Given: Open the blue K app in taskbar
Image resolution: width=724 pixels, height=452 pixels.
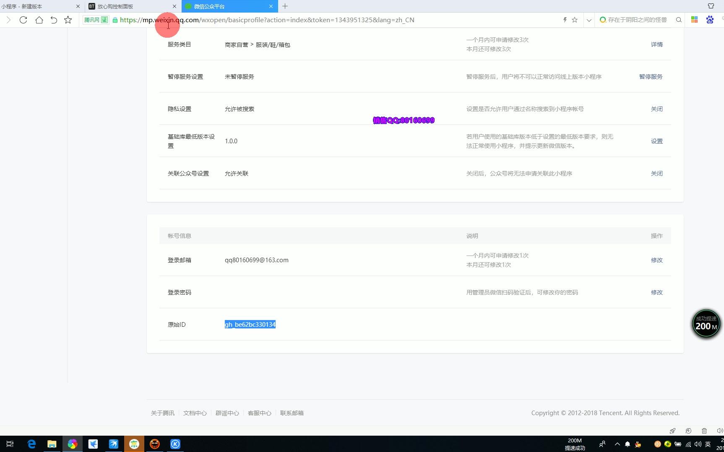Looking at the screenshot, I should (175, 444).
